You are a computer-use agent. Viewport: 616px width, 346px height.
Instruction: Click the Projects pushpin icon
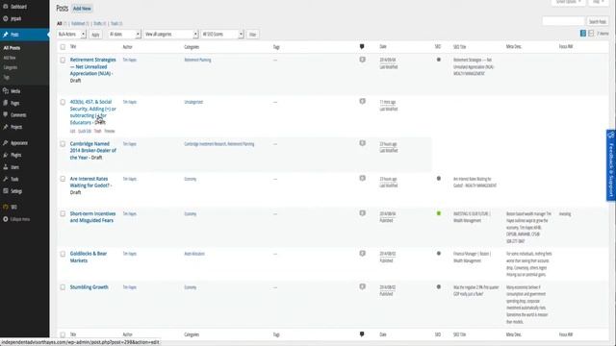point(6,127)
